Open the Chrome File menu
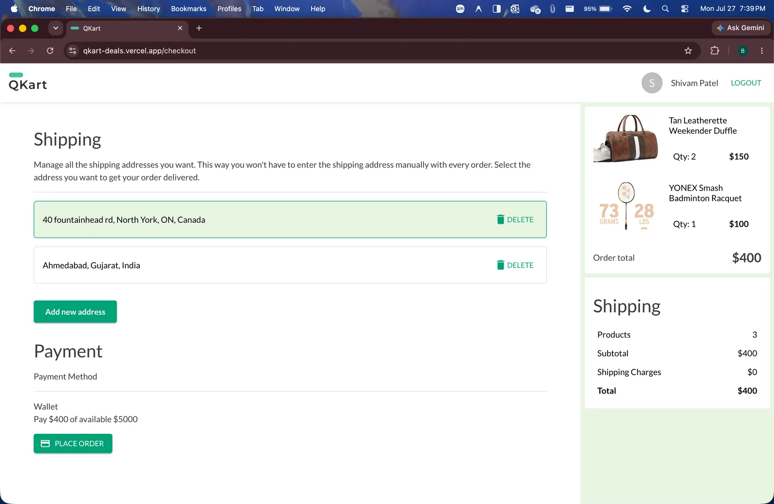The height and width of the screenshot is (504, 774). tap(71, 9)
